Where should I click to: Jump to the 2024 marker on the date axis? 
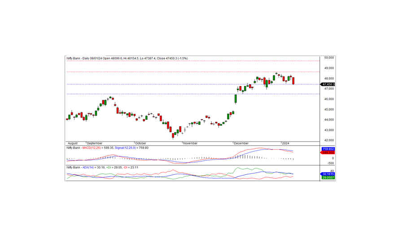pyautogui.click(x=286, y=142)
